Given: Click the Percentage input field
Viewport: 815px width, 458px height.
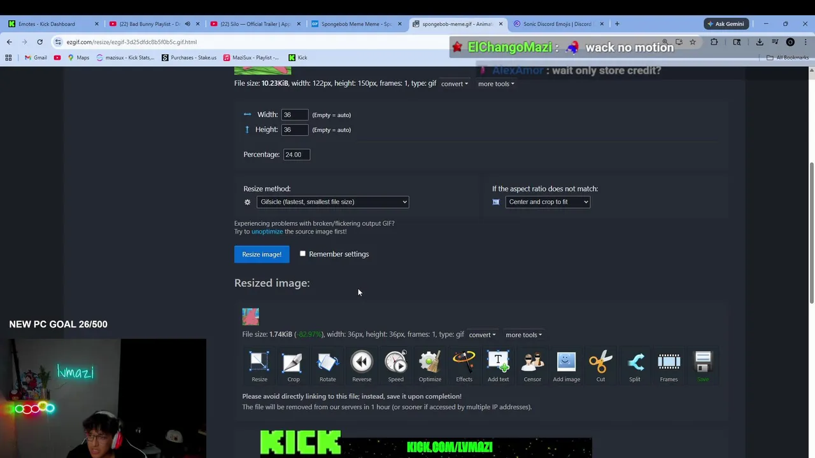Looking at the screenshot, I should (296, 155).
